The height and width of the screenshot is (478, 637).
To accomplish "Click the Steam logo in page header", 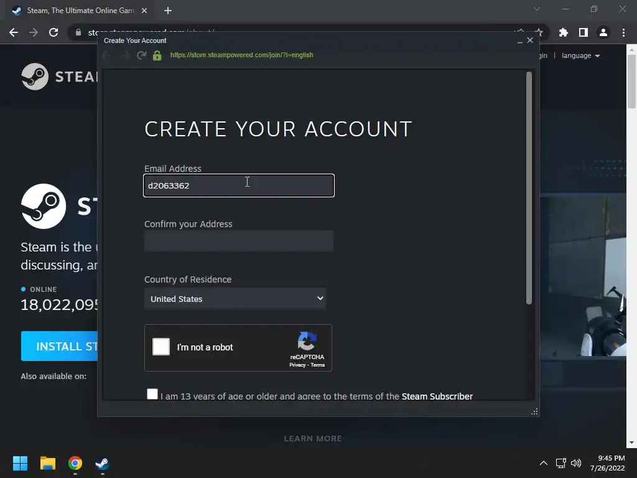I will (59, 77).
